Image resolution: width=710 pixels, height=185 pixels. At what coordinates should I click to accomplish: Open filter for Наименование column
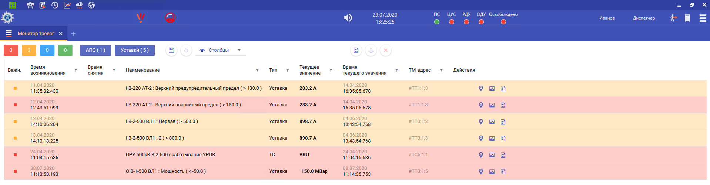pyautogui.click(x=257, y=70)
